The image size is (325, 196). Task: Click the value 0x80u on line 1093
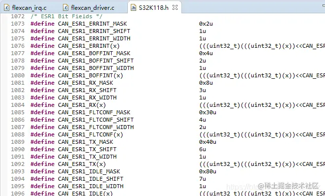pos(207,171)
